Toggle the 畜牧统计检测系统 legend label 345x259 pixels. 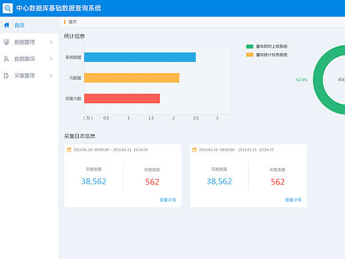pos(271,54)
